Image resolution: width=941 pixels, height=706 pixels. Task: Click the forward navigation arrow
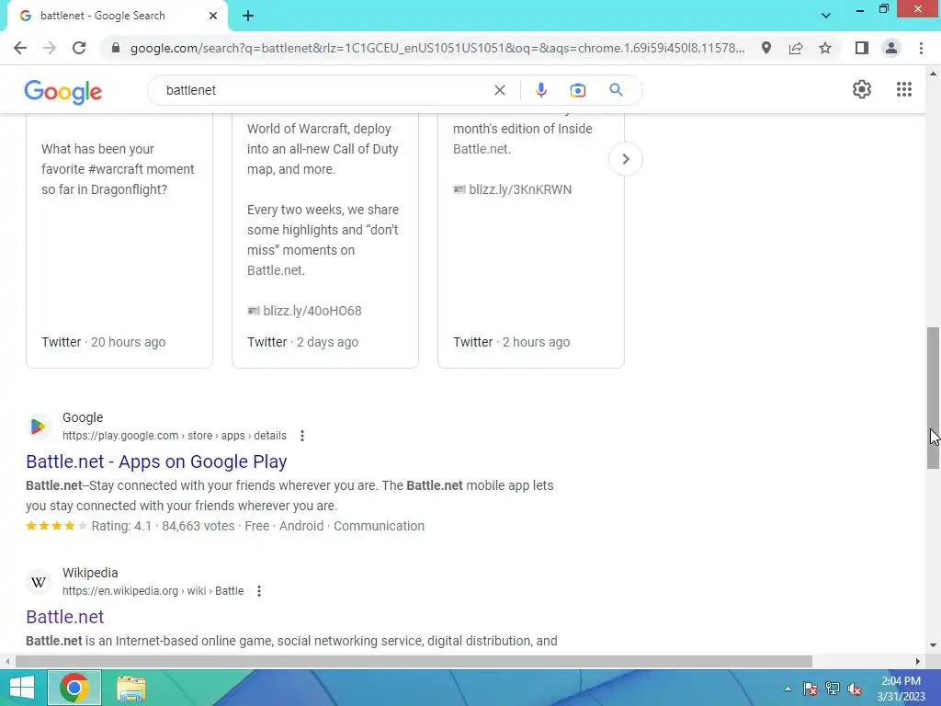(50, 48)
